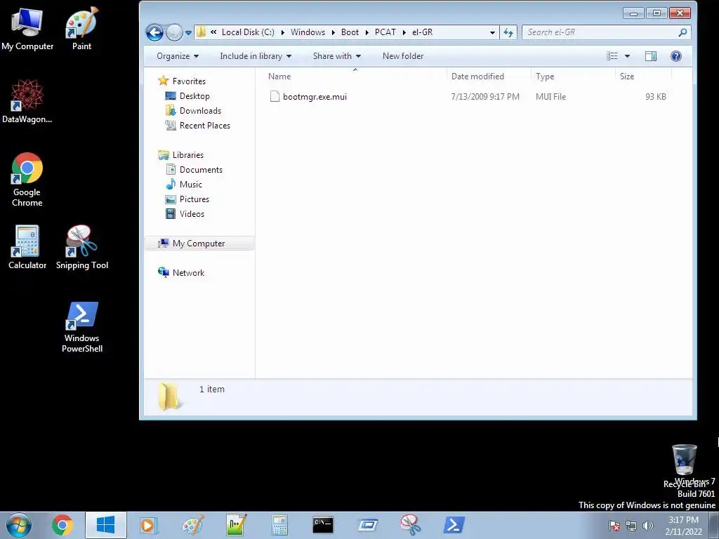Create a New folder from the toolbar
The width and height of the screenshot is (719, 539).
tap(403, 56)
